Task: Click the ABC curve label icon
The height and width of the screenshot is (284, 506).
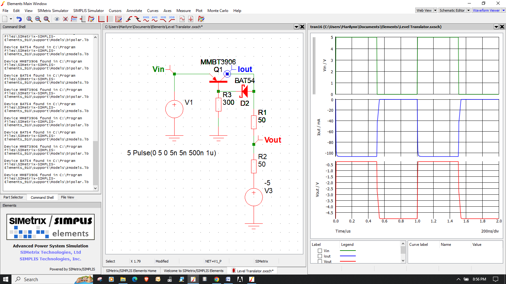Action: pos(74,19)
